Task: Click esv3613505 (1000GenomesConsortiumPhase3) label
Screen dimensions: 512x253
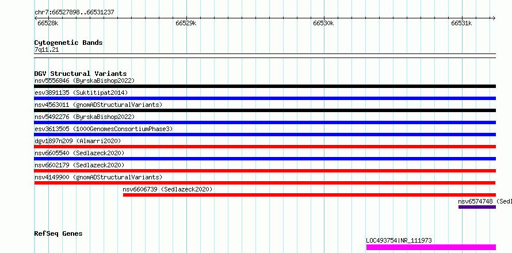Action: click(x=104, y=129)
